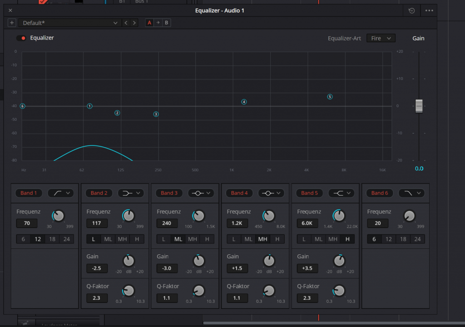The width and height of the screenshot is (465, 327).
Task: Select band 4 node on the graph
Action: (244, 102)
